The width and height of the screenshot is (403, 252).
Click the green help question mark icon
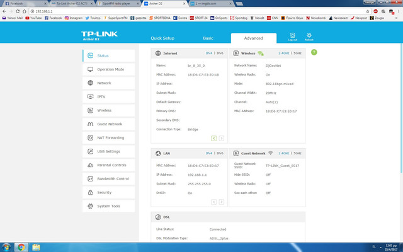pyautogui.click(x=314, y=52)
